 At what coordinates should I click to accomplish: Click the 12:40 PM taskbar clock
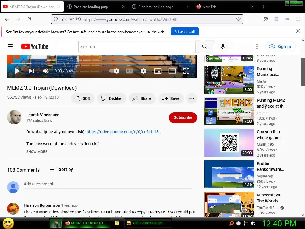(279, 223)
